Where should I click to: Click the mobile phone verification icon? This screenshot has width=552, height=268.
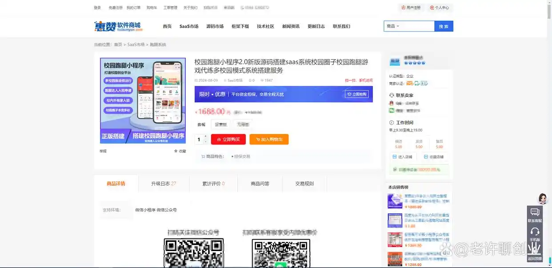point(417,84)
